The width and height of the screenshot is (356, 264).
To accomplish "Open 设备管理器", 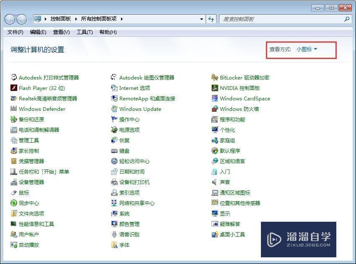I will pyautogui.click(x=31, y=182).
